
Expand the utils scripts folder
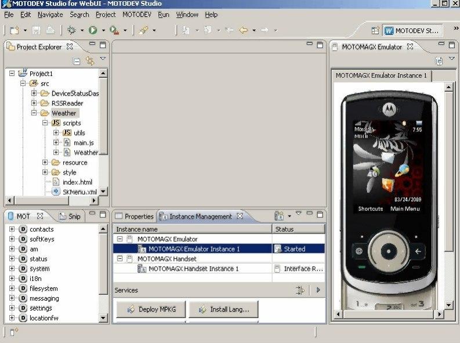pos(56,133)
